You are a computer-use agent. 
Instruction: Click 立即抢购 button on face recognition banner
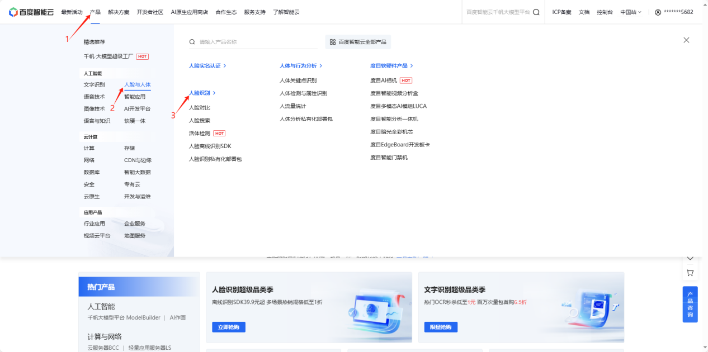click(x=229, y=327)
